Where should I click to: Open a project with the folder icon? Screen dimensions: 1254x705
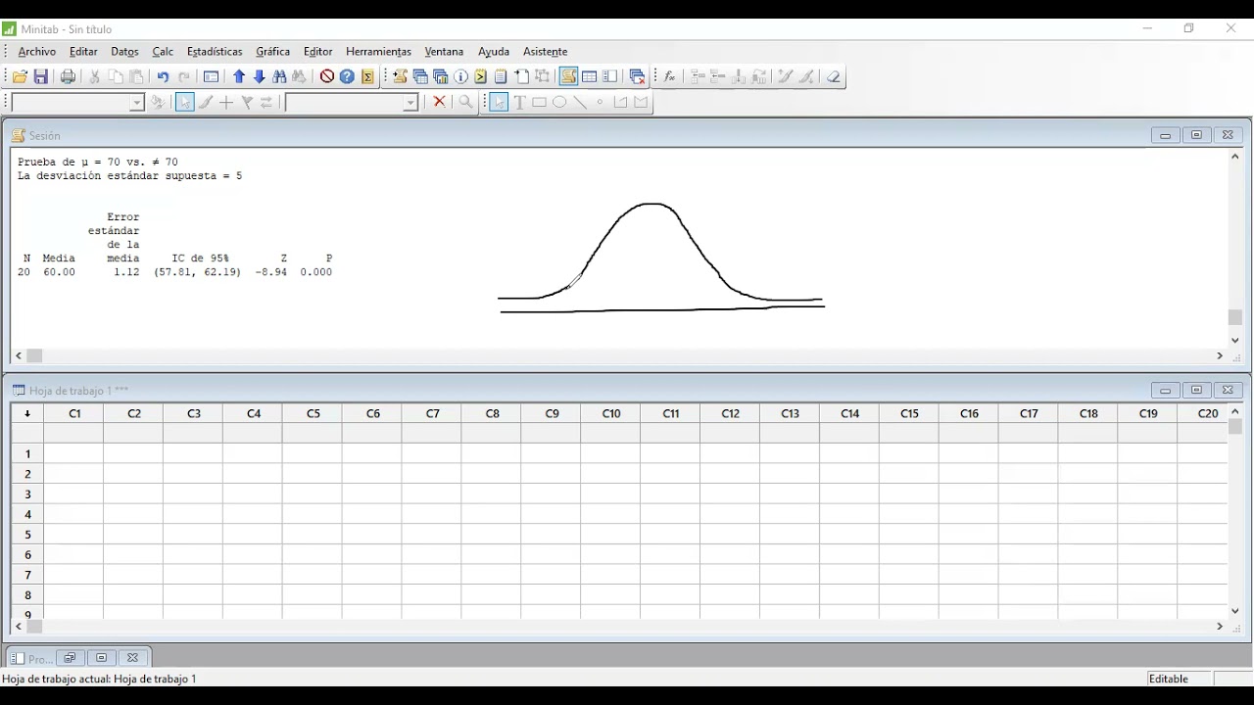click(20, 76)
